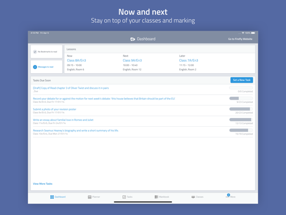Open Submit a photo of revision poster
This screenshot has height=215, width=286.
coord(54,109)
